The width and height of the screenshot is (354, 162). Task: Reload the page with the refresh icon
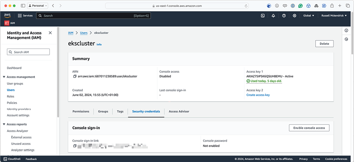pyautogui.click(x=246, y=6)
